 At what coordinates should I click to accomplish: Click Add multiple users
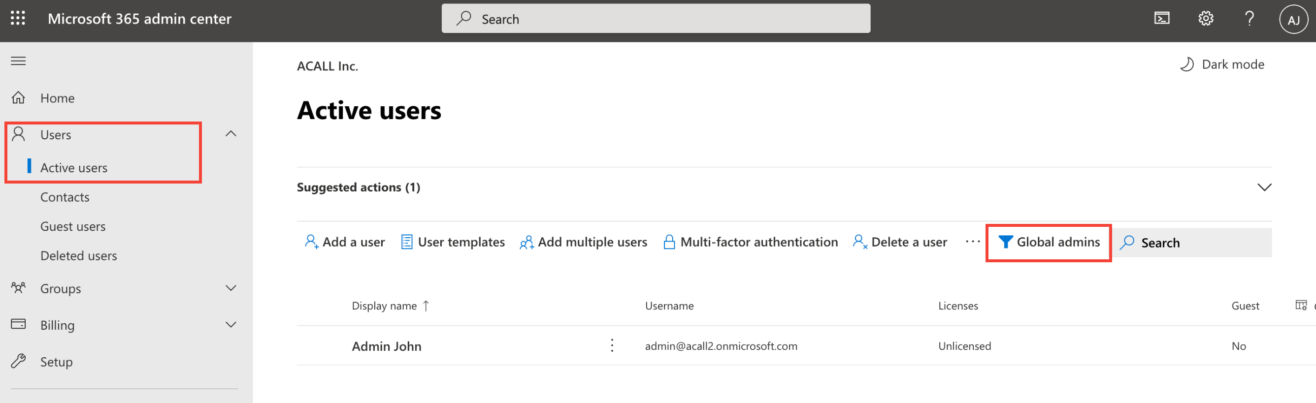[x=583, y=242]
